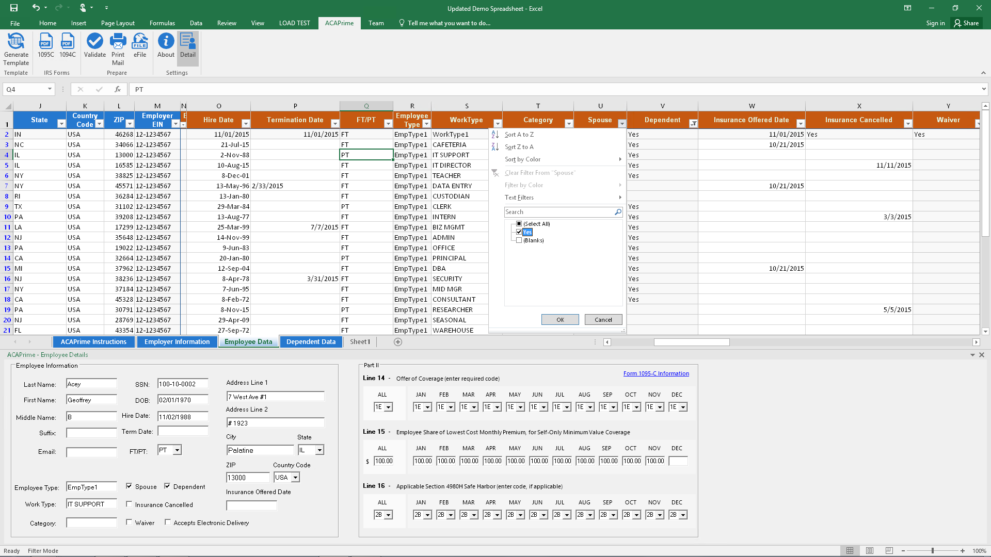The width and height of the screenshot is (991, 557).
Task: Close the Employee Details pane
Action: pyautogui.click(x=982, y=355)
